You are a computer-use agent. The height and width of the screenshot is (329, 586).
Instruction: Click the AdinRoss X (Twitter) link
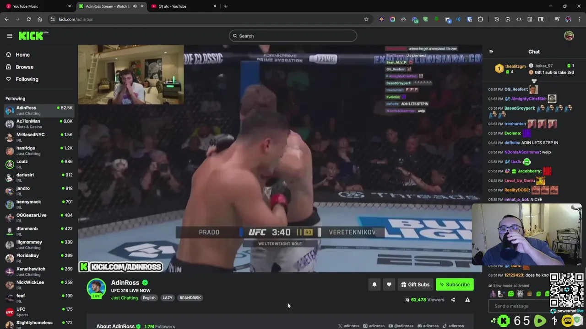[348, 326]
